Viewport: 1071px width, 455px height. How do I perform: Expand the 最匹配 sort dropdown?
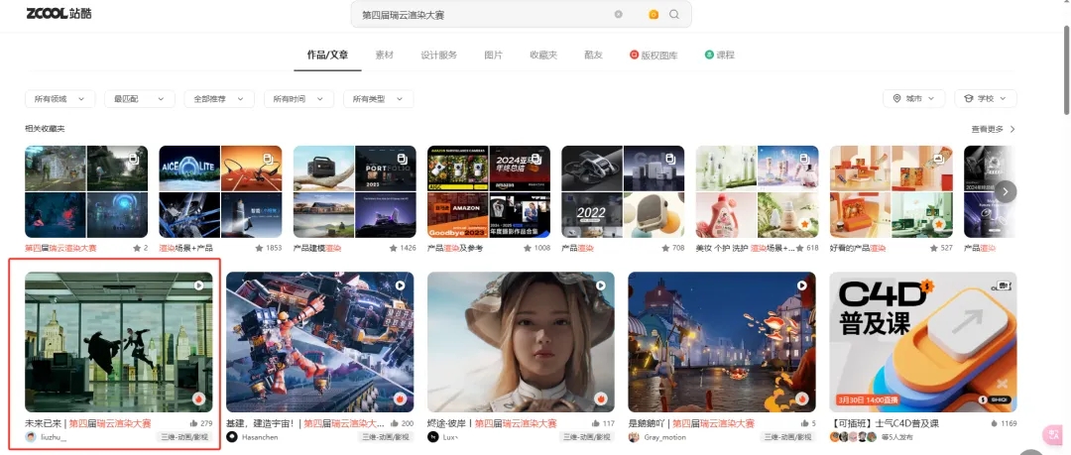pyautogui.click(x=138, y=99)
